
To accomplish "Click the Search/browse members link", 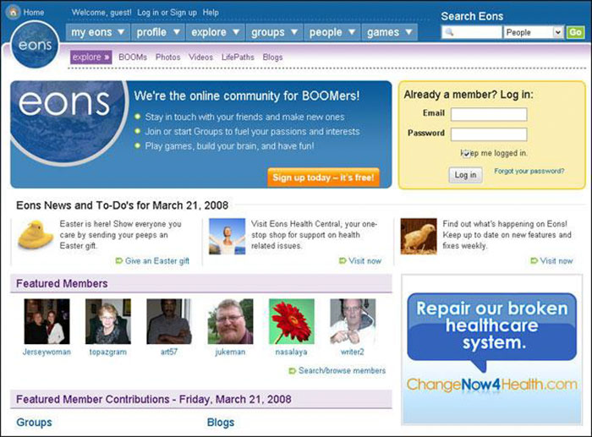I will [342, 370].
